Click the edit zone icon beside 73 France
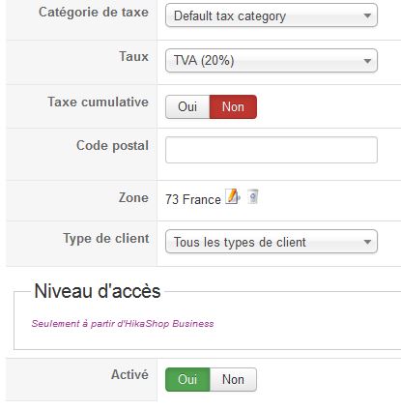This screenshot has height=410, width=401. [233, 196]
